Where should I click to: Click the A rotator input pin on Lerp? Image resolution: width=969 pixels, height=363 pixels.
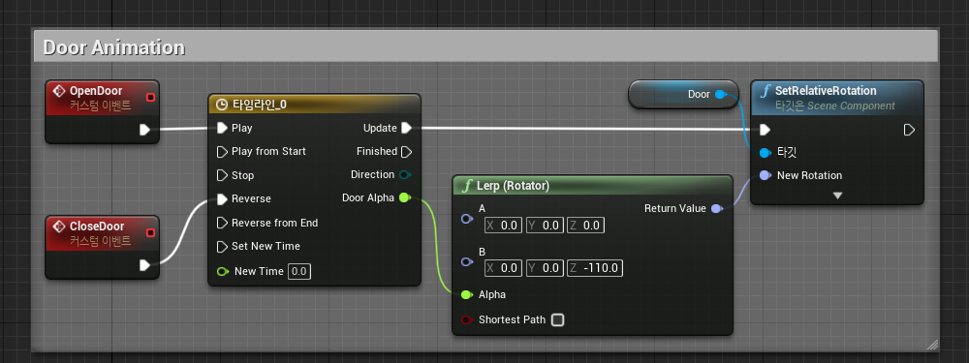coord(467,219)
